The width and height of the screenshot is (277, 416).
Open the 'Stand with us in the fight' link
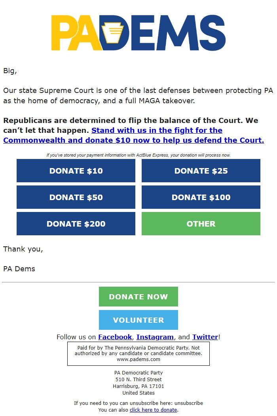click(157, 130)
